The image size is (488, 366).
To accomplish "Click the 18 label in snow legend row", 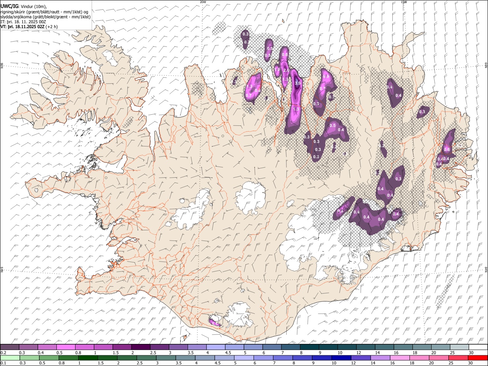I will [415, 353].
